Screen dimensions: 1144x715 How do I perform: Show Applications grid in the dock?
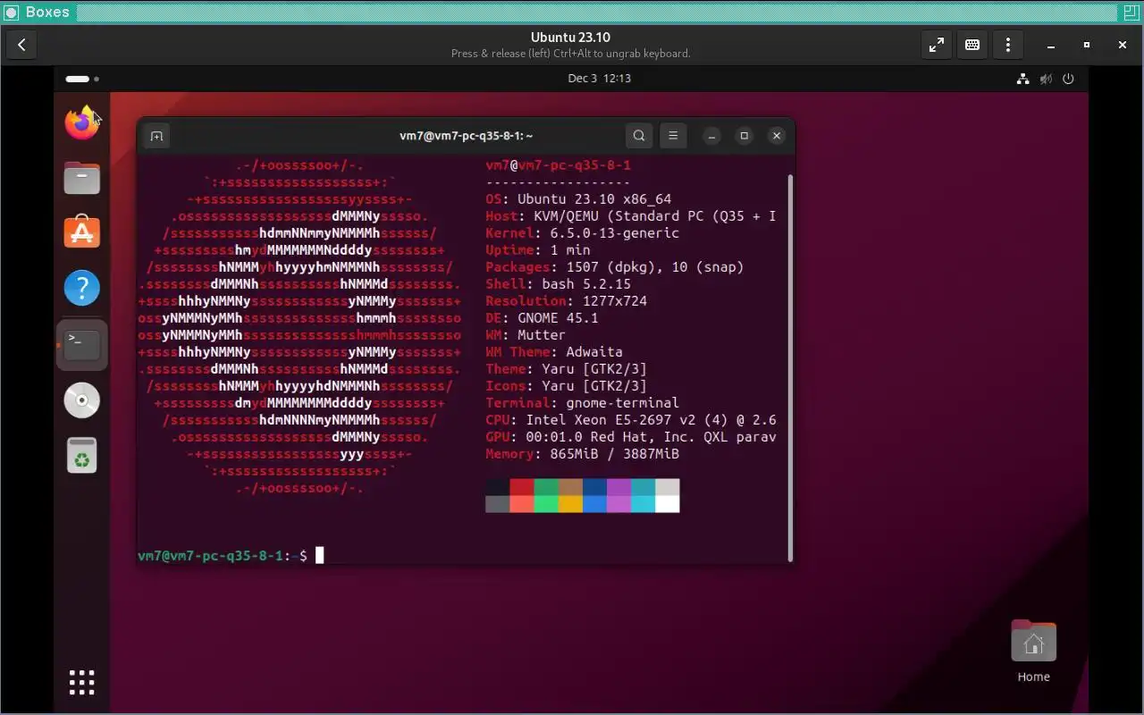click(x=81, y=682)
